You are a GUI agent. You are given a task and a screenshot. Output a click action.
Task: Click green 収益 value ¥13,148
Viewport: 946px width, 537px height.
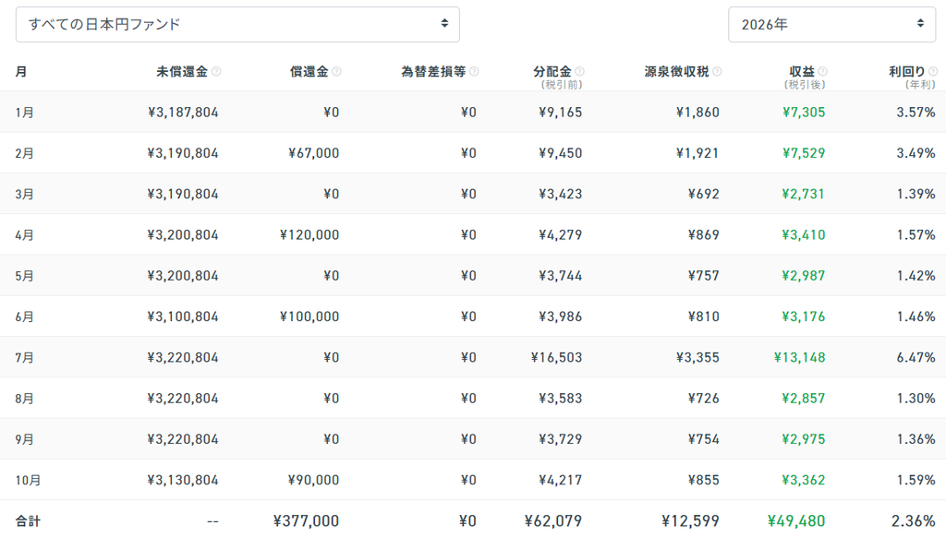pos(799,358)
